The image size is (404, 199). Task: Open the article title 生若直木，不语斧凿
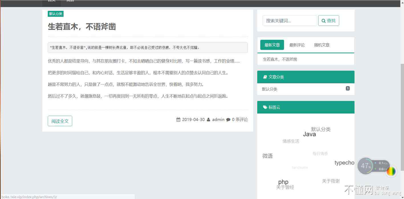point(82,27)
